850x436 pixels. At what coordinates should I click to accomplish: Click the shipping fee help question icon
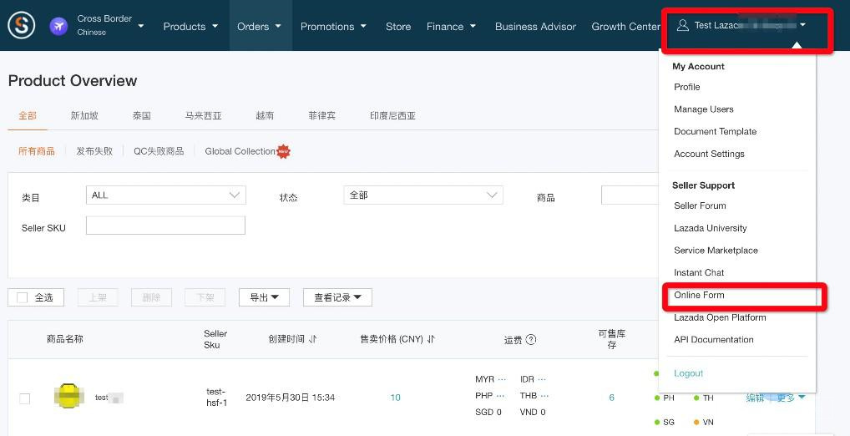531,340
